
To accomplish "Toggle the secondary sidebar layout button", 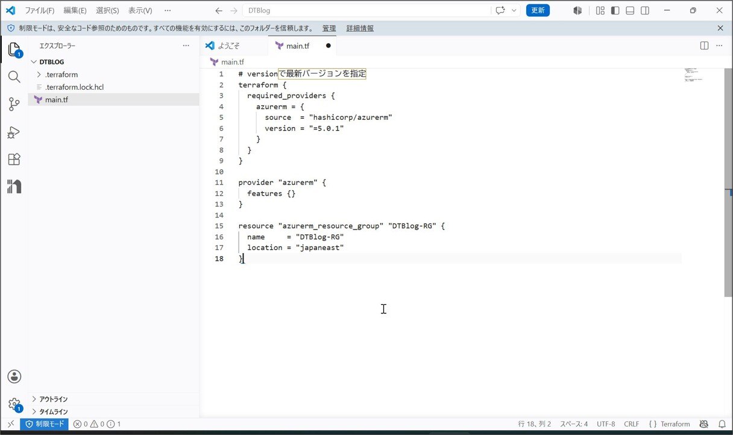I will tap(645, 10).
